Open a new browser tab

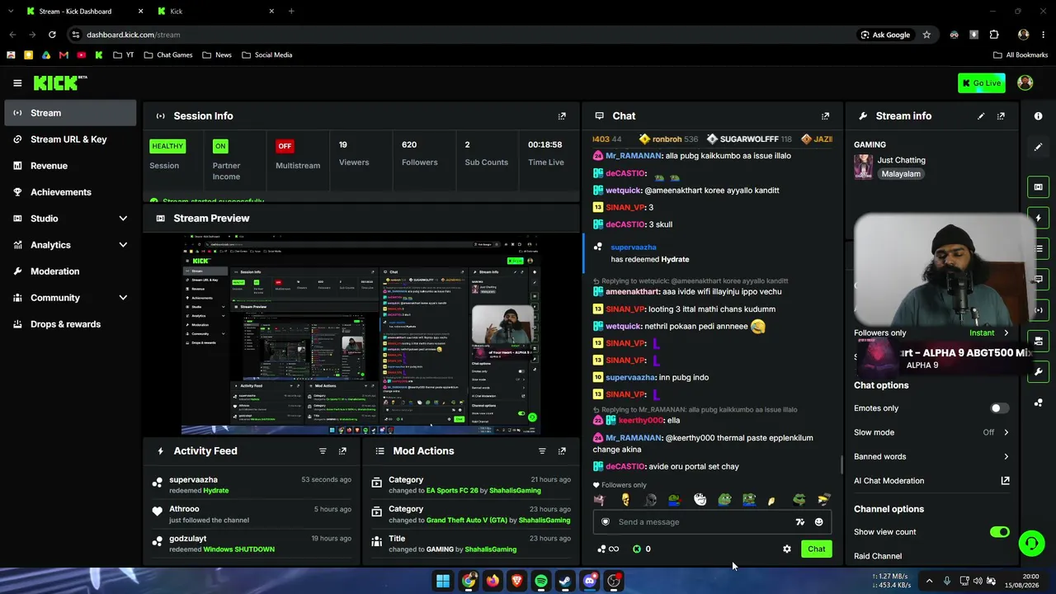(x=291, y=12)
